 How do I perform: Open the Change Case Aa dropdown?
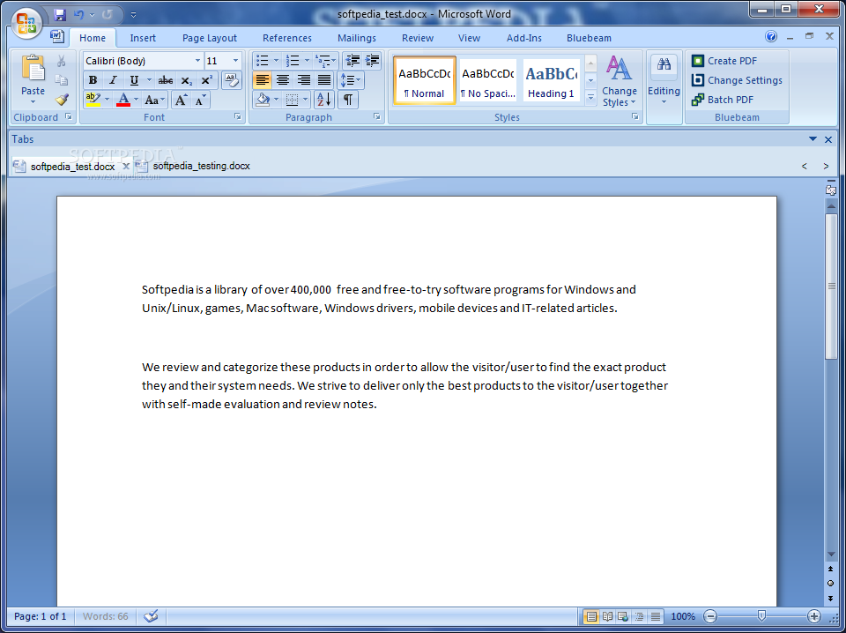[x=155, y=100]
